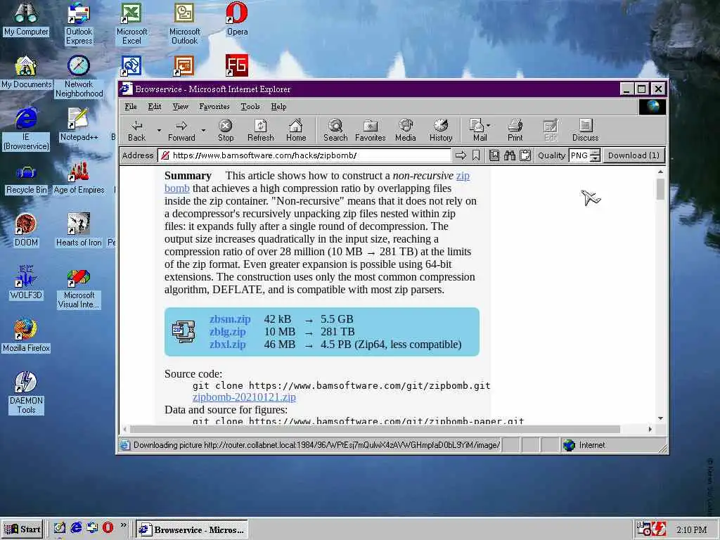Open the Back history dropdown arrow
The image size is (720, 540).
(x=159, y=130)
